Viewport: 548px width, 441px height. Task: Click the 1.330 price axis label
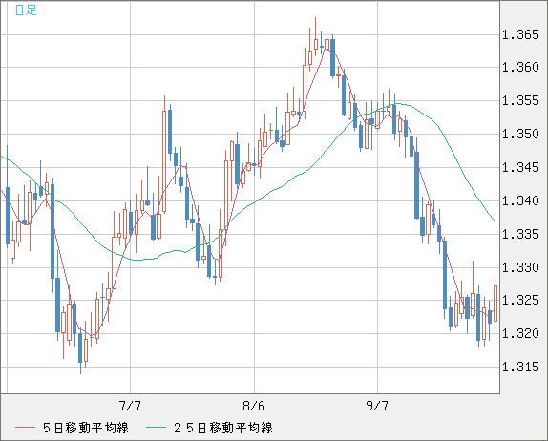click(520, 267)
